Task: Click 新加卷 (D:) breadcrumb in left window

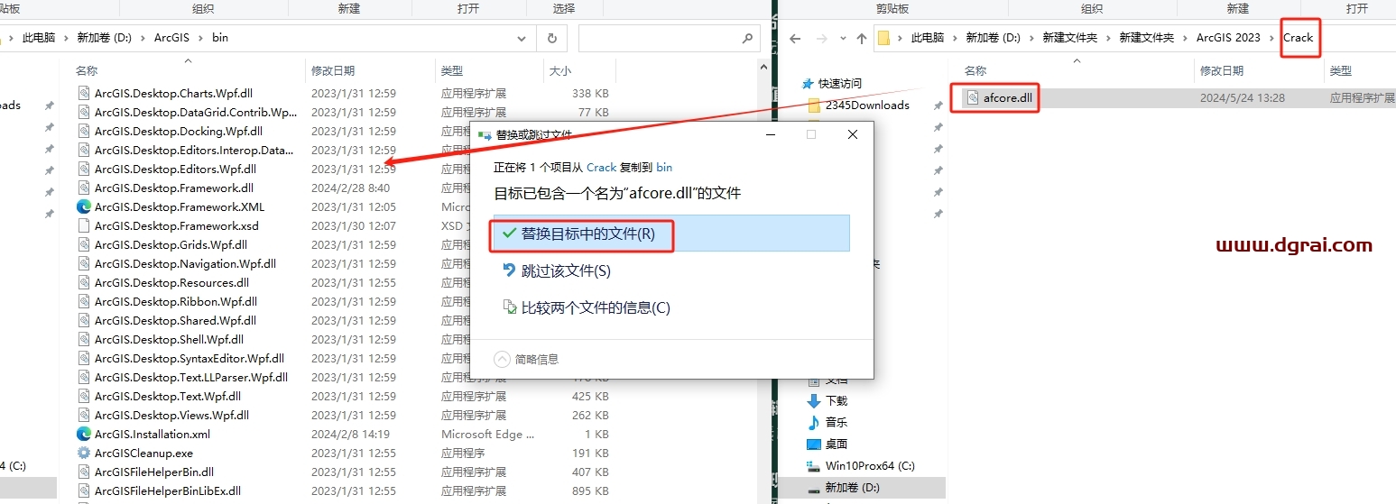Action: point(104,38)
